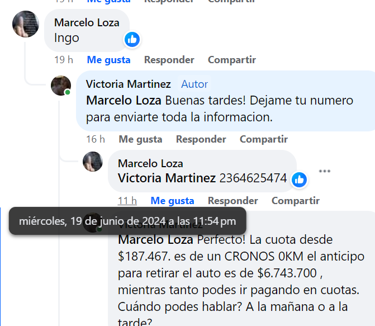Open the "11 h" timestamp link
The height and width of the screenshot is (326, 375).
(127, 201)
